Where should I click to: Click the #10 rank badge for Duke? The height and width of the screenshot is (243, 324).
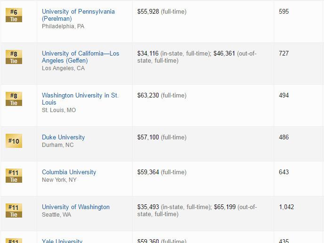pyautogui.click(x=14, y=141)
